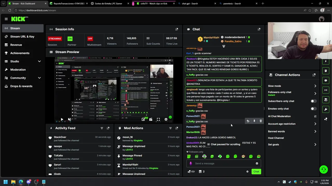This screenshot has height=186, width=332.
Task: Open the green support chat bubble
Action: coord(324,169)
